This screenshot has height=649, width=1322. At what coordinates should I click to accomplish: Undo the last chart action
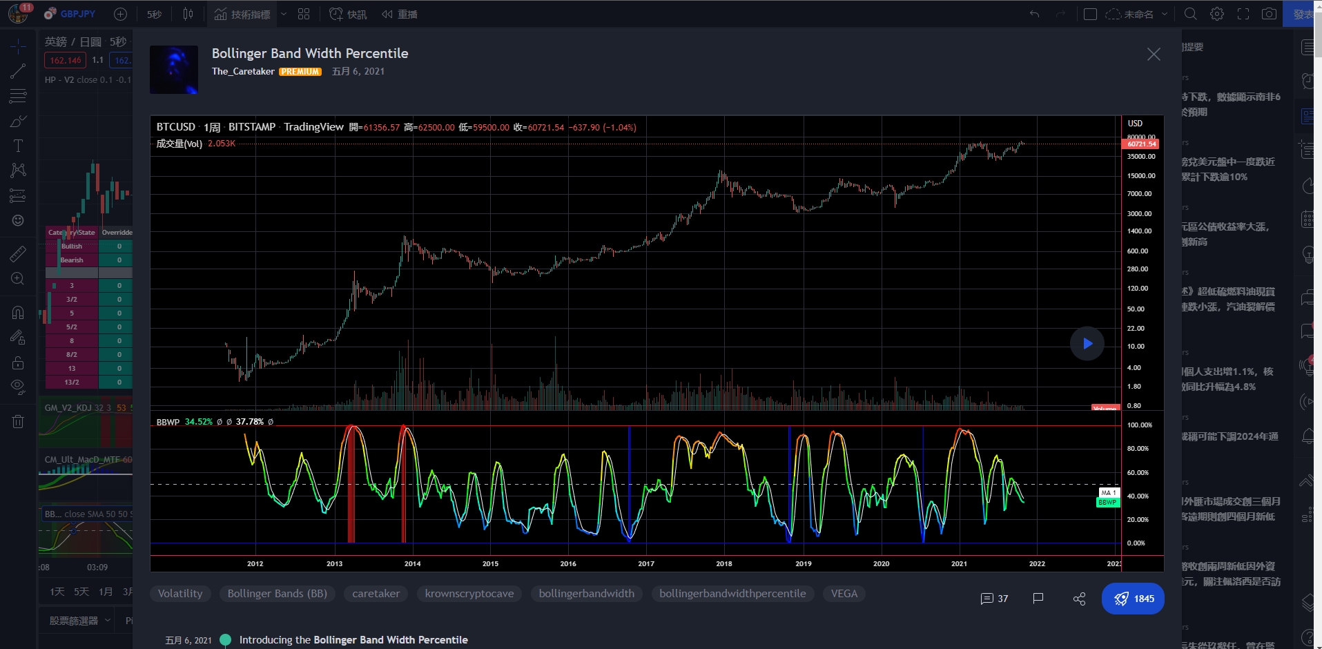tap(1034, 14)
